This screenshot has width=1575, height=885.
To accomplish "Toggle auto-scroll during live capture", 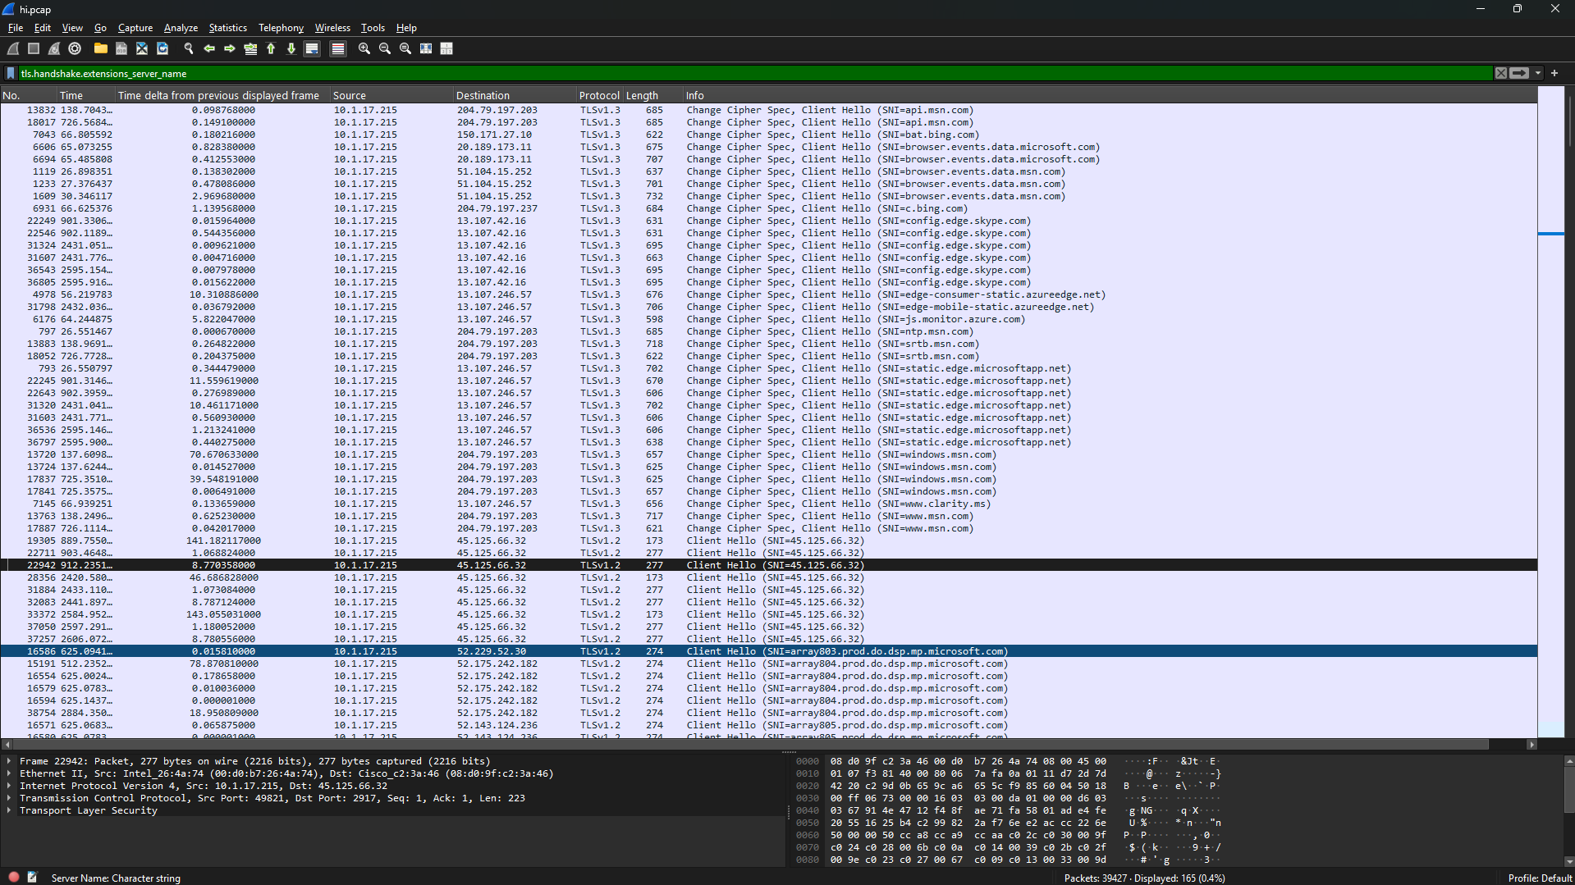I will [312, 49].
